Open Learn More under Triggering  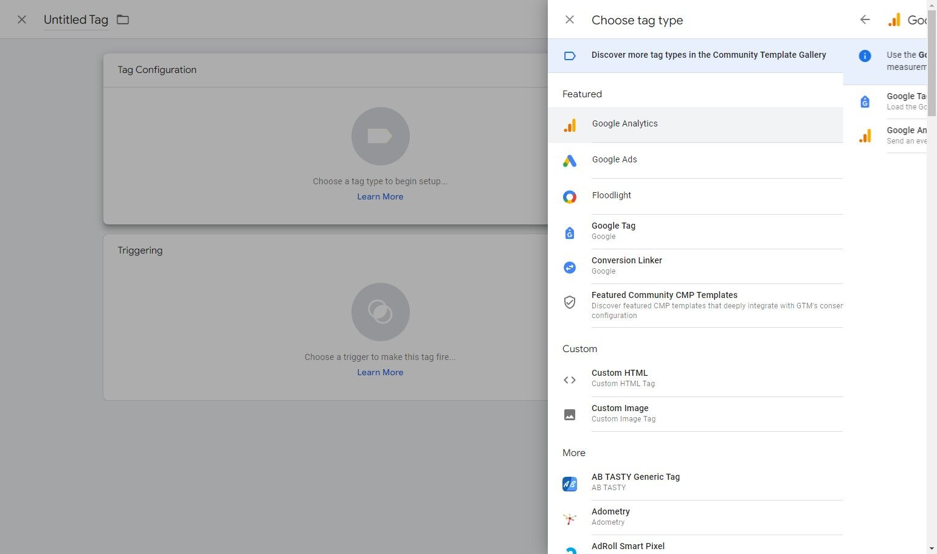click(380, 372)
